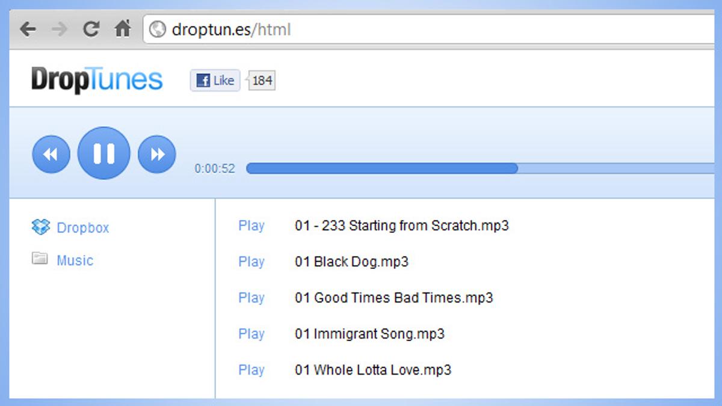Click the Dropbox logo icon

[40, 227]
